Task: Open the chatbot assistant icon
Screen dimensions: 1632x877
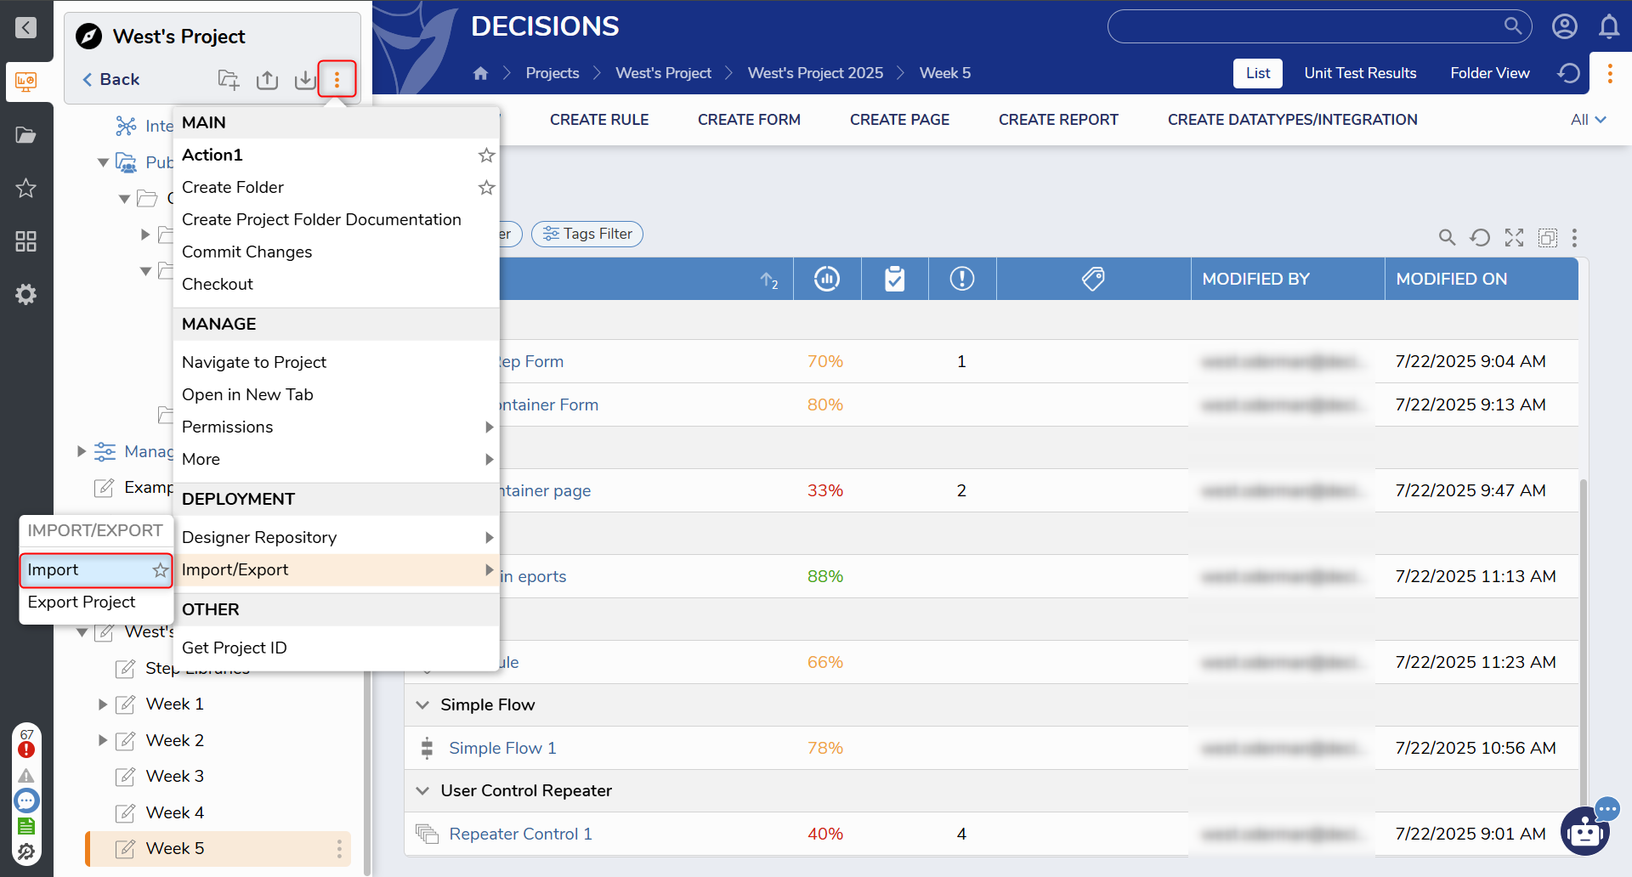Action: (1585, 831)
